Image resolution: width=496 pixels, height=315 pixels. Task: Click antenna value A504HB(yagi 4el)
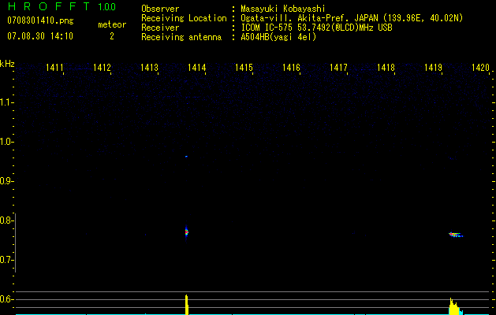click(278, 37)
